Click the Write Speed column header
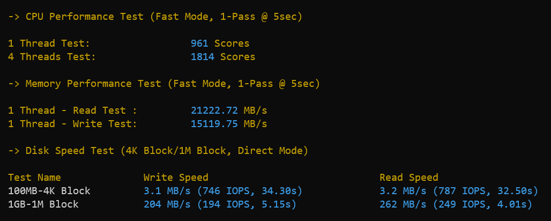This screenshot has width=551, height=221. tap(176, 178)
